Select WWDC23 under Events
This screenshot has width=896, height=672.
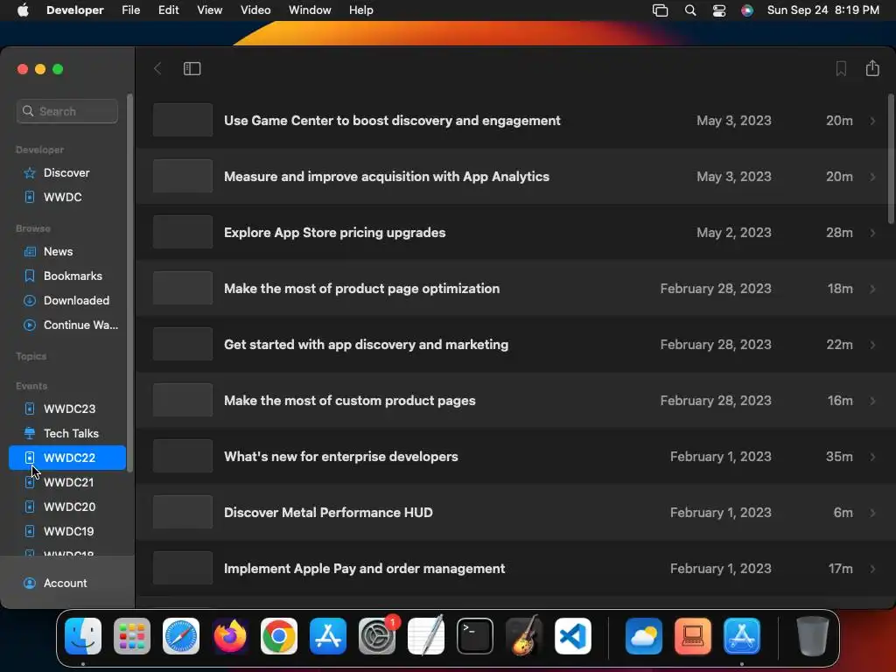pos(67,409)
